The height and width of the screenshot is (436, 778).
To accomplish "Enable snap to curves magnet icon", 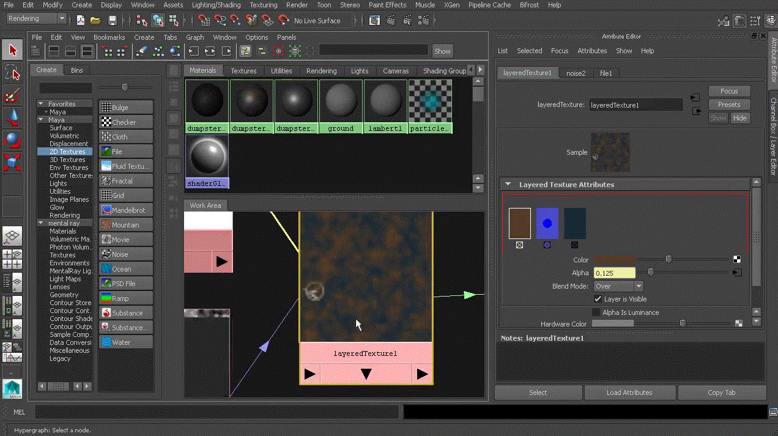I will pyautogui.click(x=220, y=20).
